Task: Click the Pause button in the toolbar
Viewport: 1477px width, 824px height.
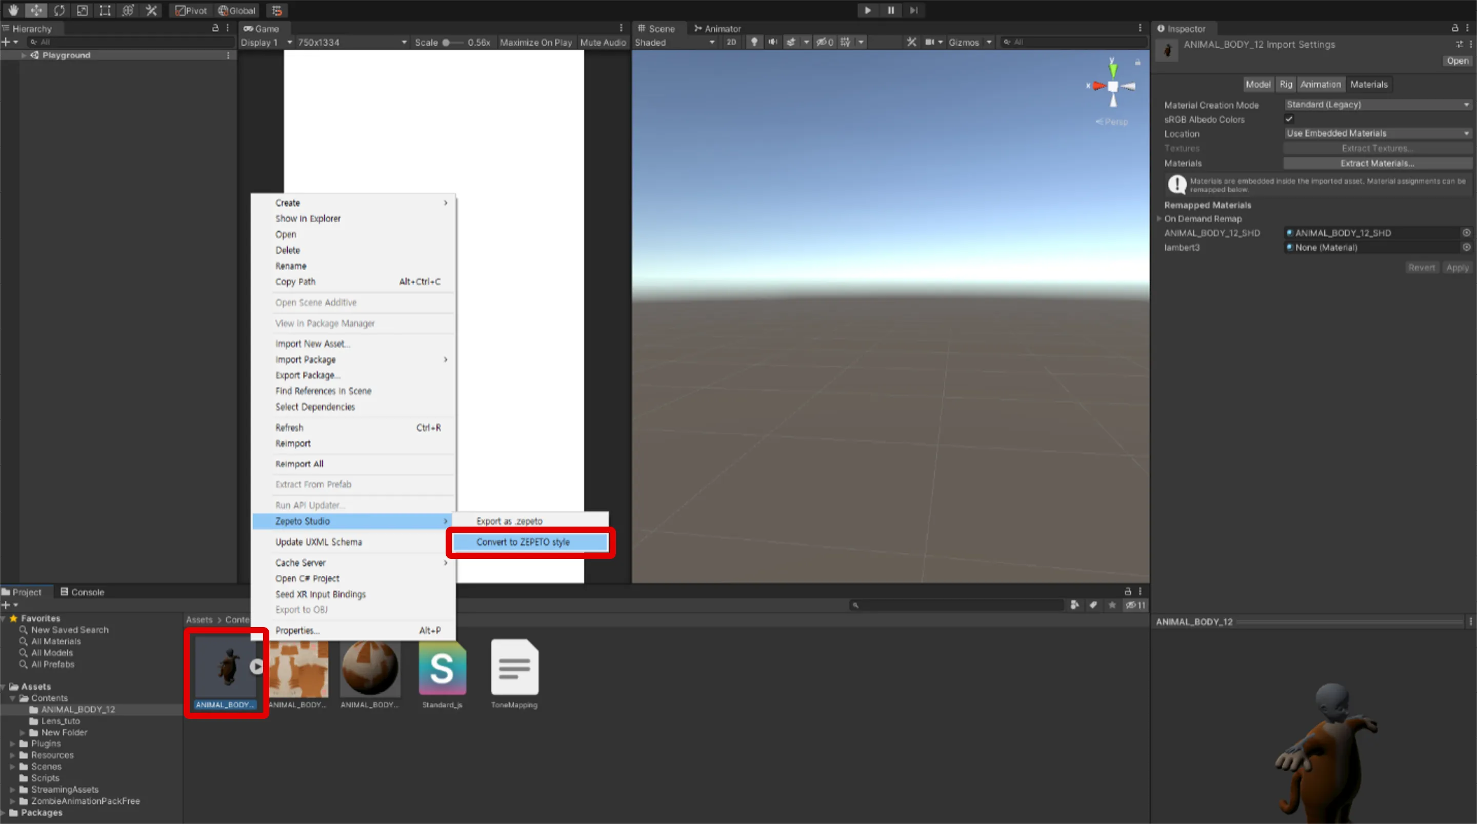Action: point(890,10)
